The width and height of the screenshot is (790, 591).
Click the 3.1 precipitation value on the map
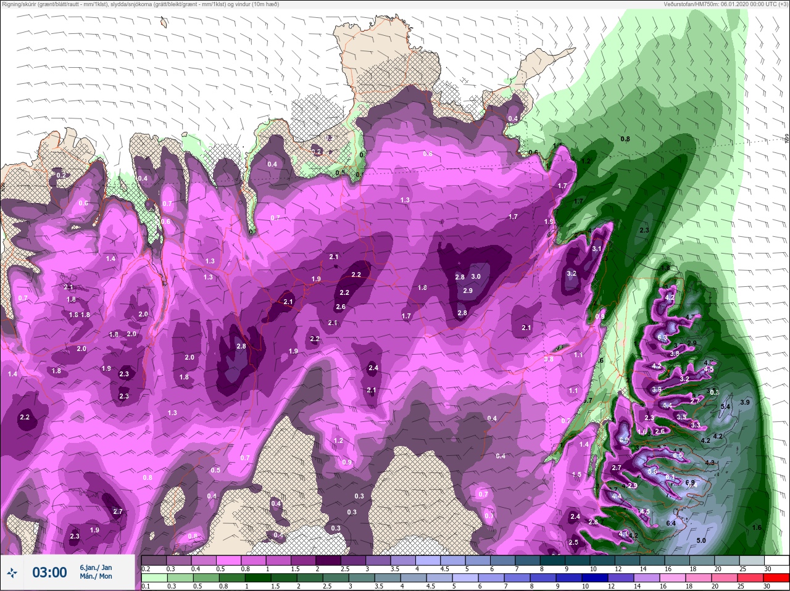(x=596, y=249)
